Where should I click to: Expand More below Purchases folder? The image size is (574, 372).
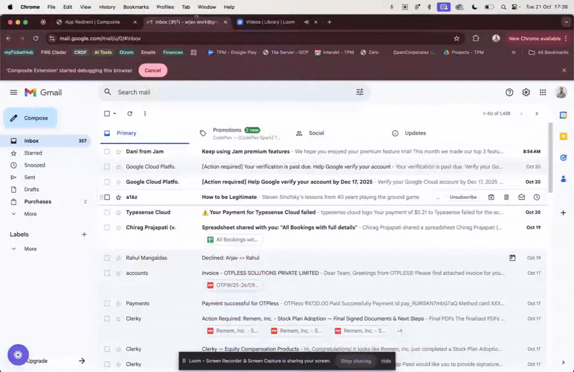pos(30,214)
